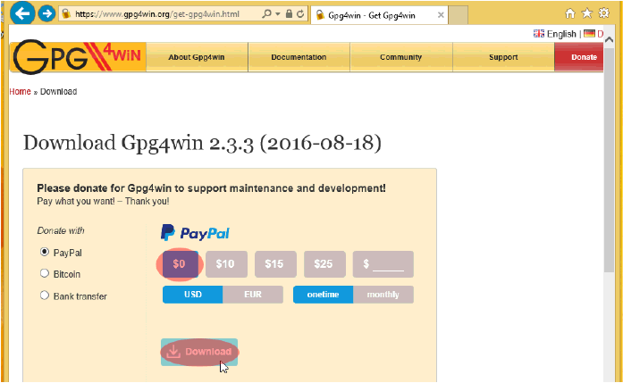The image size is (623, 383).
Task: Click the page icon in address bar
Action: point(66,14)
